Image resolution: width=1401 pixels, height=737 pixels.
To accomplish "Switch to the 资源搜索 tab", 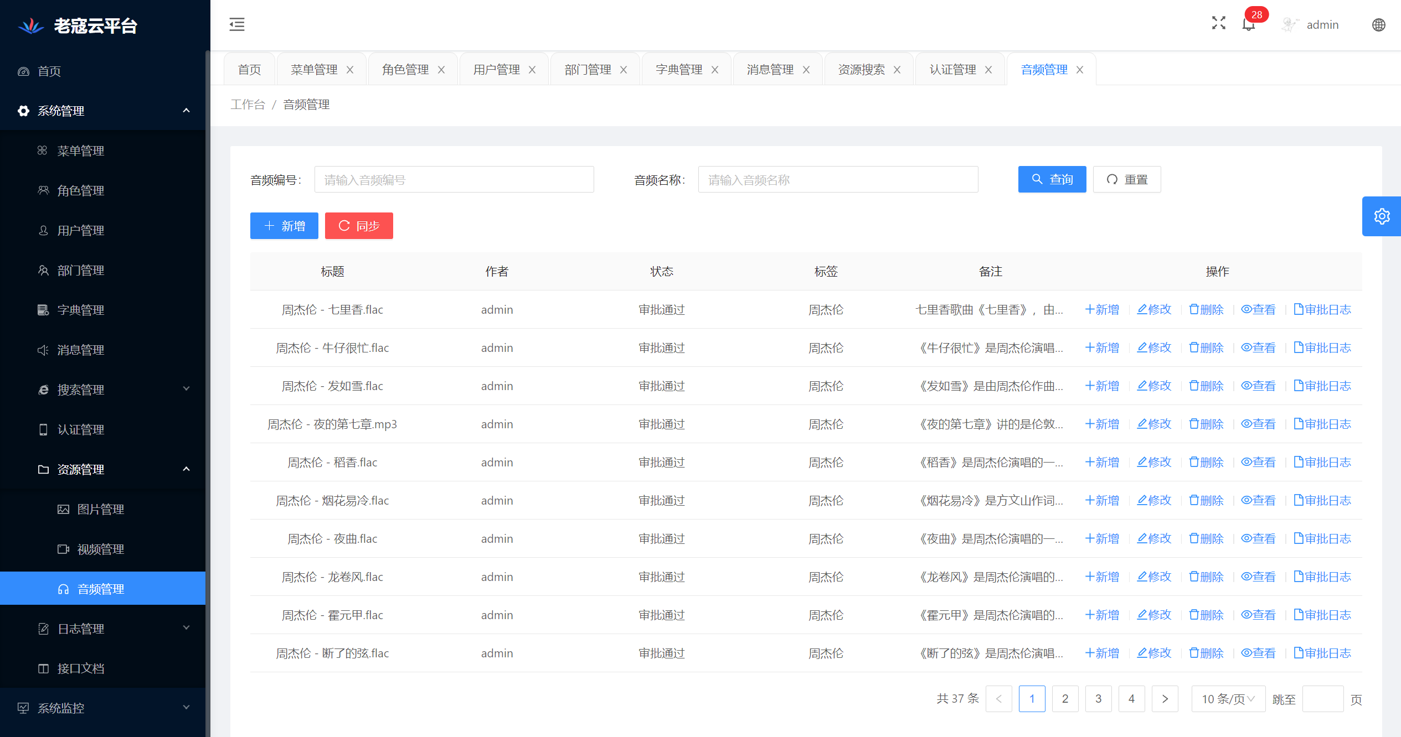I will coord(861,70).
